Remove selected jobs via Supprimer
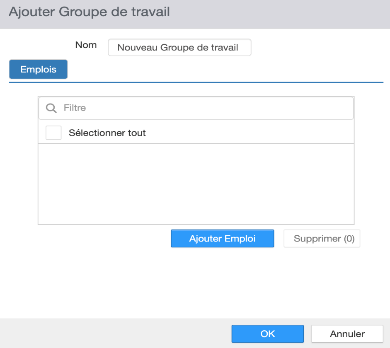Viewport: 390px width, 348px height. click(322, 238)
